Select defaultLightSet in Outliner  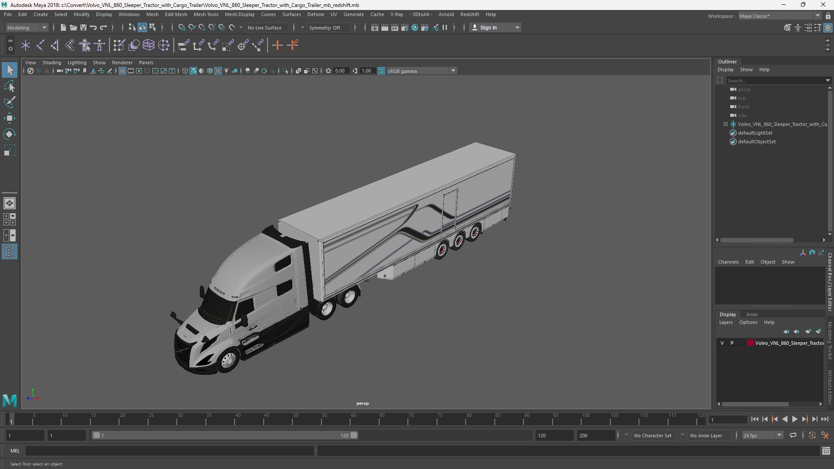755,133
